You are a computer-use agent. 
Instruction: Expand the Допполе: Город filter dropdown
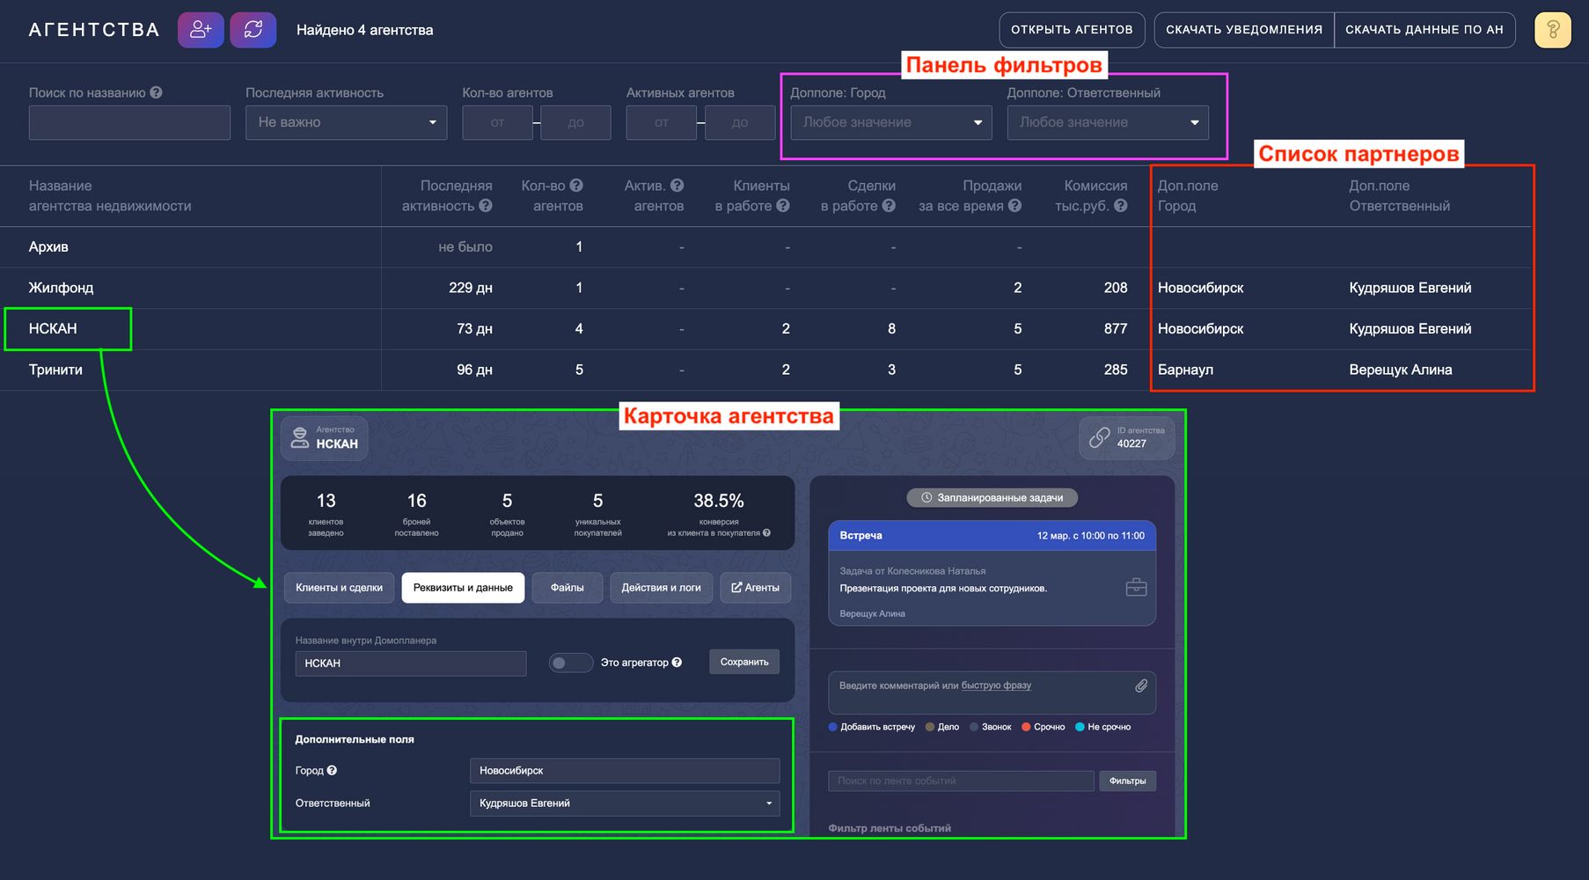click(890, 122)
